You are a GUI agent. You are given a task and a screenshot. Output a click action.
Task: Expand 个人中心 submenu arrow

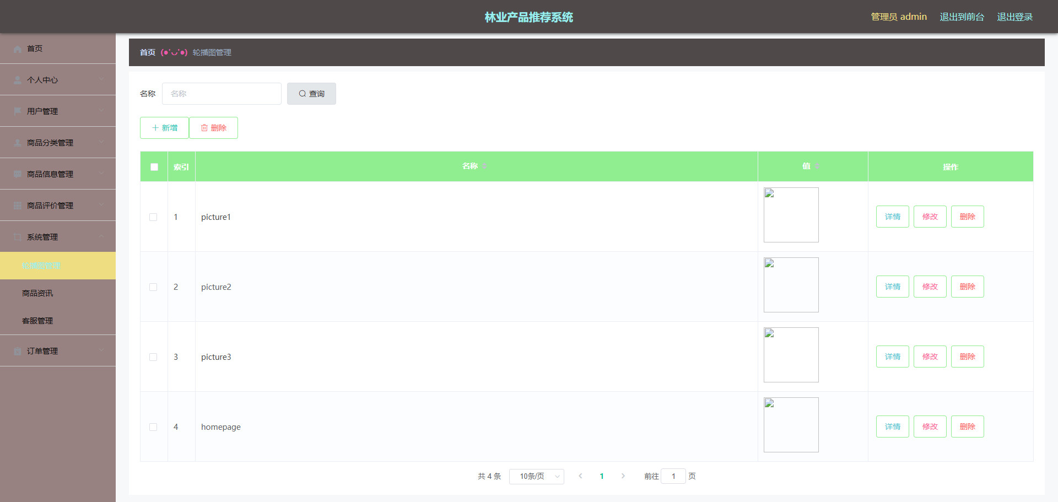(101, 80)
